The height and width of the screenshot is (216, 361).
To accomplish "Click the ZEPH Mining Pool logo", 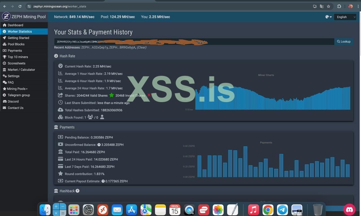I will click(x=24, y=17).
